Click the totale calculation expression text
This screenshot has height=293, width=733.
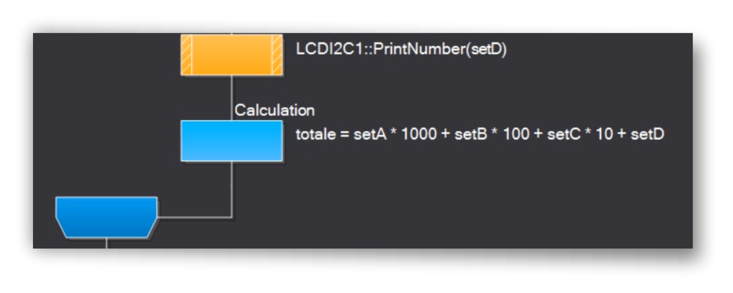(x=480, y=134)
